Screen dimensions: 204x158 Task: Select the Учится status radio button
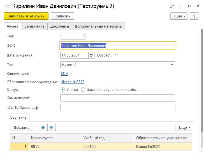pyautogui.click(x=62, y=90)
